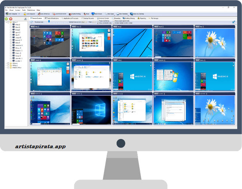Click the Office 1 folder icon
This screenshot has width=242, height=189.
[11, 22]
